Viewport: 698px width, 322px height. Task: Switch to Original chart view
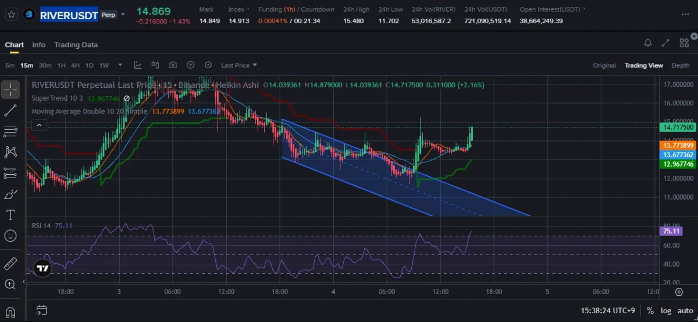coord(604,65)
